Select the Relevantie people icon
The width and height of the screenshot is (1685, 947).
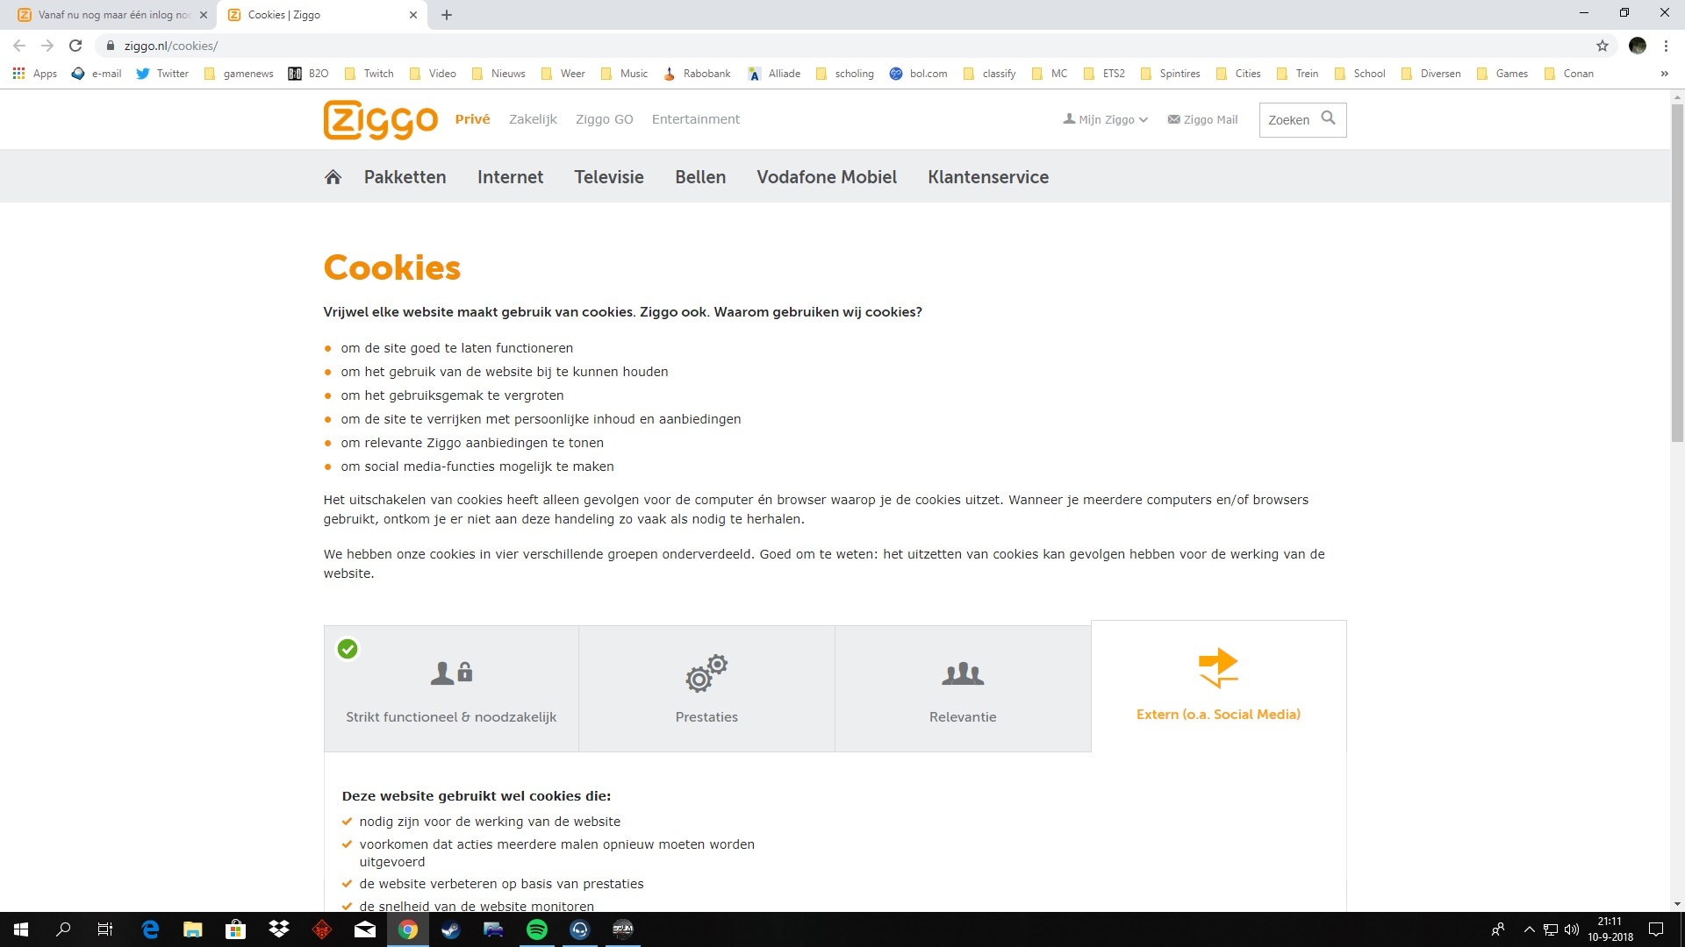point(963,673)
